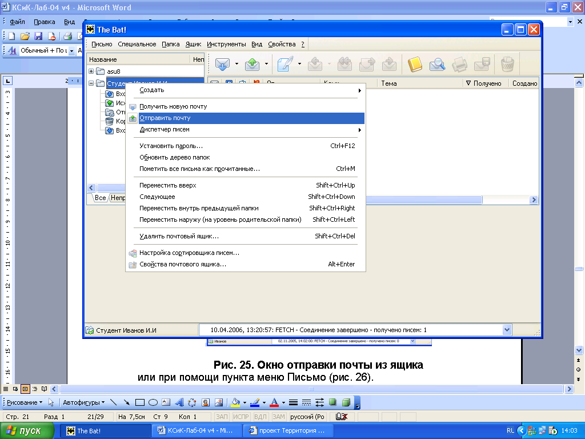585x439 pixels.
Task: Apply the blue Line Color swatch
Action: click(x=255, y=402)
